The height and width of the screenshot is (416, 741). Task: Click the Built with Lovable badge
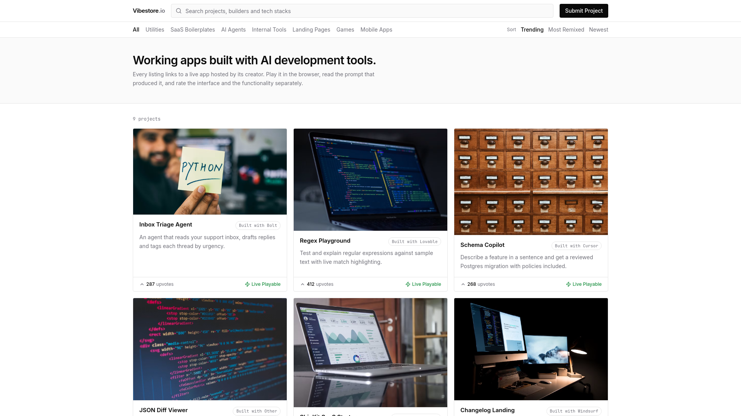(x=414, y=242)
